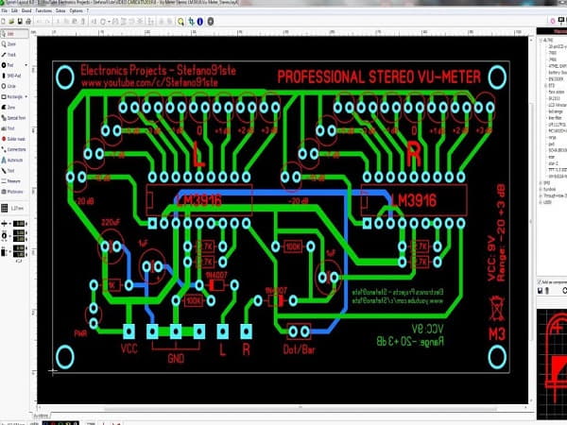Select the Solder mask tool

tap(14, 139)
